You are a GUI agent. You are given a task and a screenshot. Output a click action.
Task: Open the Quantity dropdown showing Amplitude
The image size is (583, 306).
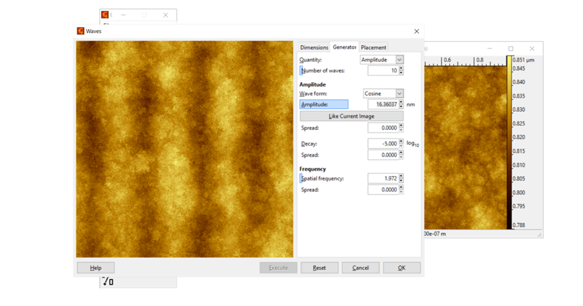(382, 60)
